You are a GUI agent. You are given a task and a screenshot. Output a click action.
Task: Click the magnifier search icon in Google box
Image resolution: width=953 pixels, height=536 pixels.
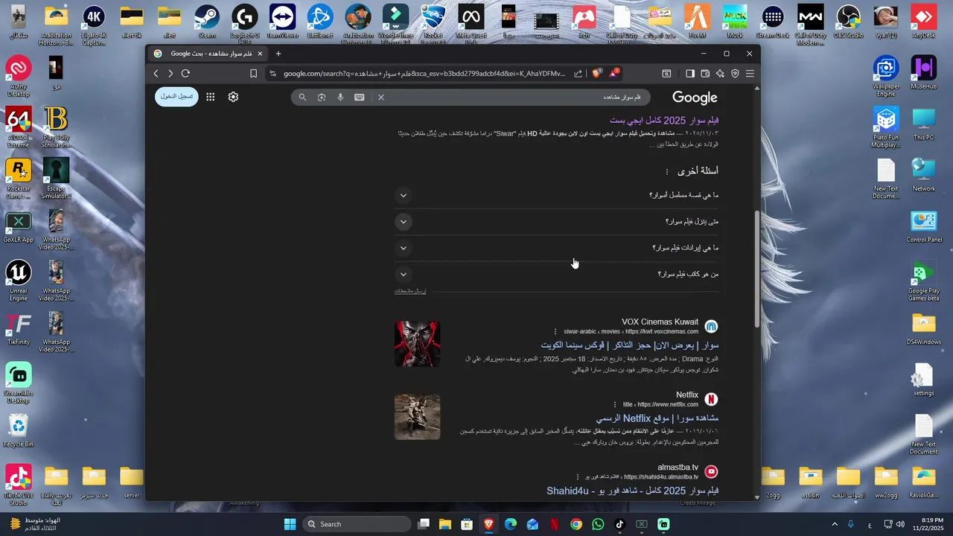302,97
